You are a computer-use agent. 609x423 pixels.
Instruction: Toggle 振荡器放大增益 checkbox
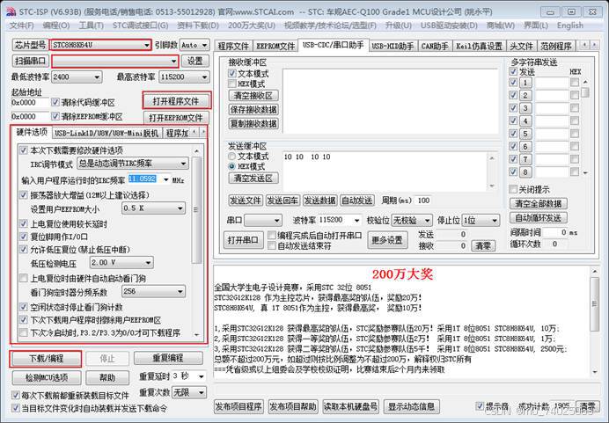tap(24, 195)
